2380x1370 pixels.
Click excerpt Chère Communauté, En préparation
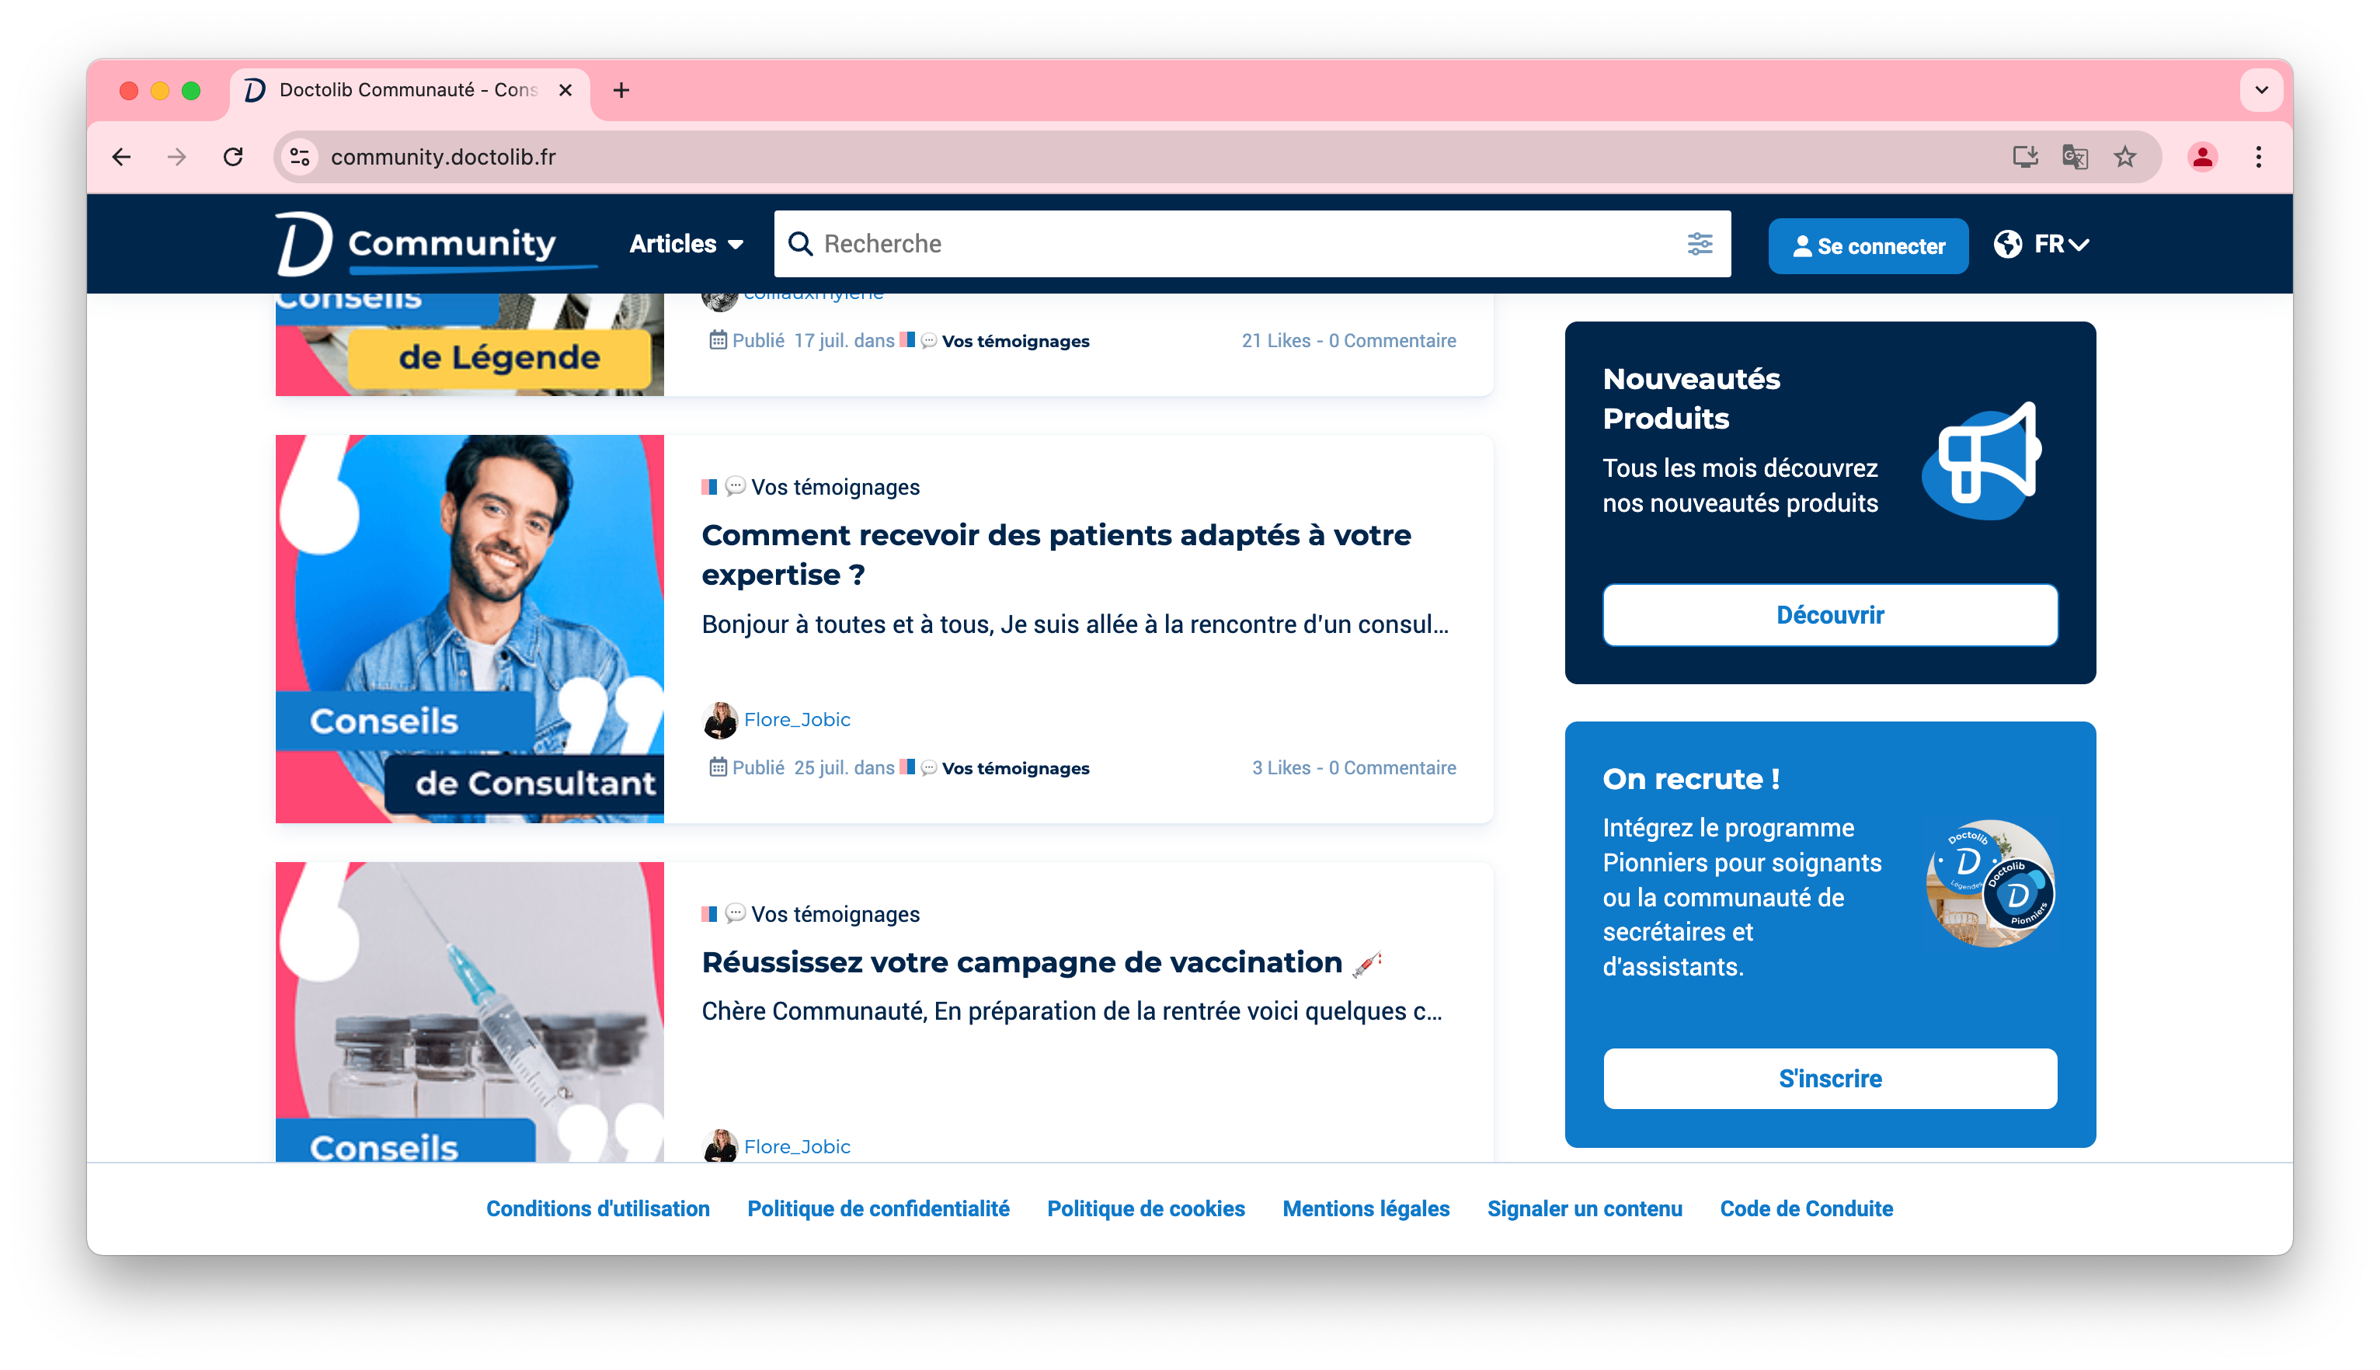click(x=1072, y=1011)
